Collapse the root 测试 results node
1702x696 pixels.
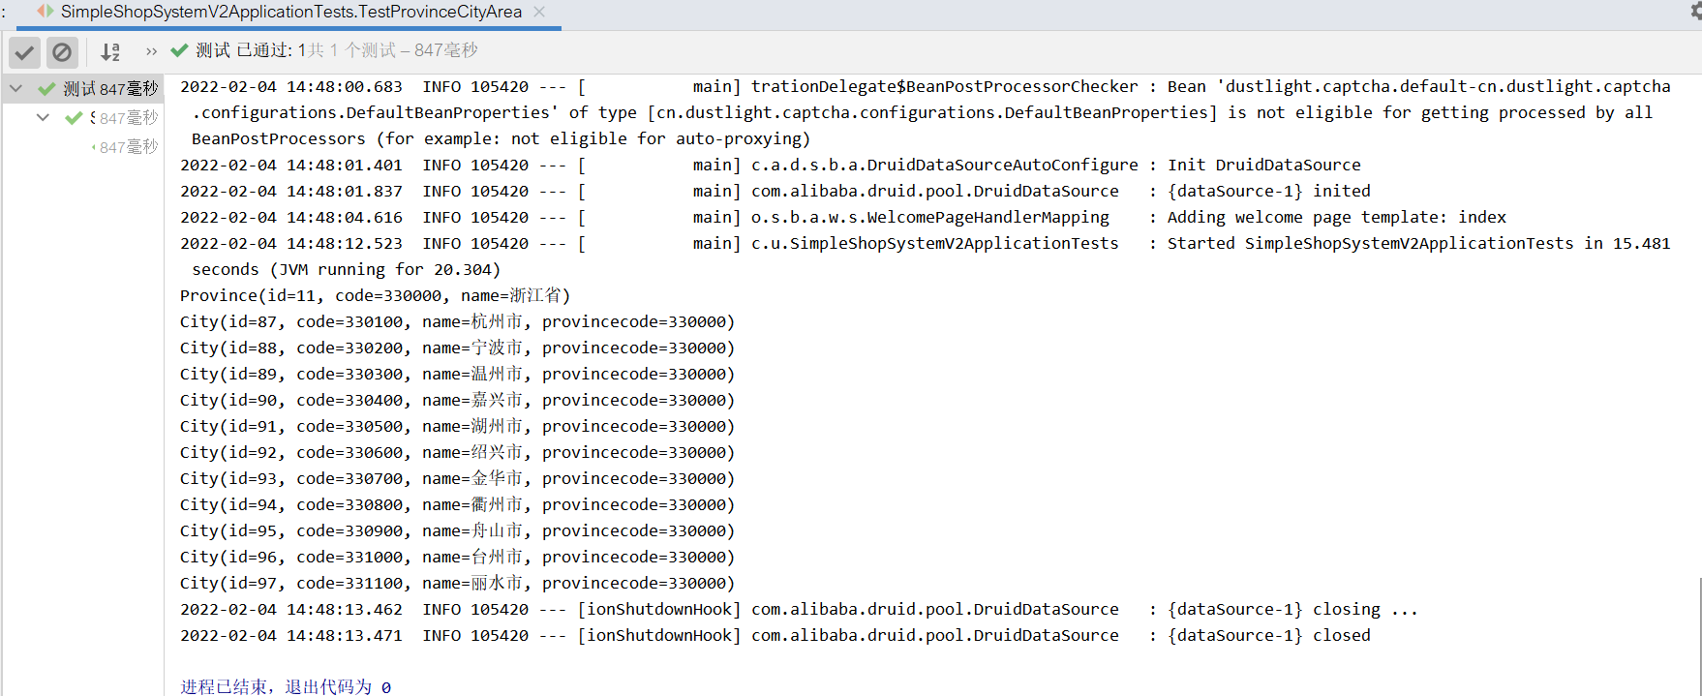point(15,88)
